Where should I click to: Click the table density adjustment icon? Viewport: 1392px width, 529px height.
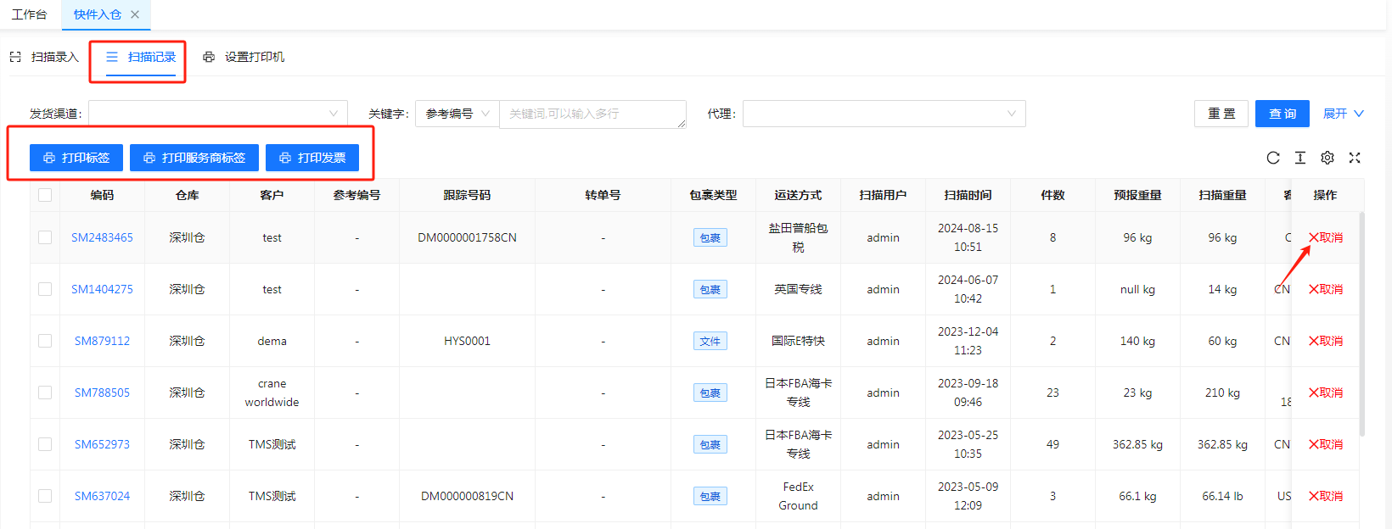pos(1299,158)
